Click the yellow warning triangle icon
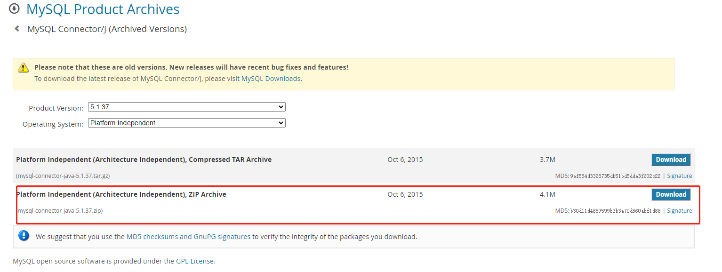Image resolution: width=722 pixels, height=272 pixels. pyautogui.click(x=24, y=68)
